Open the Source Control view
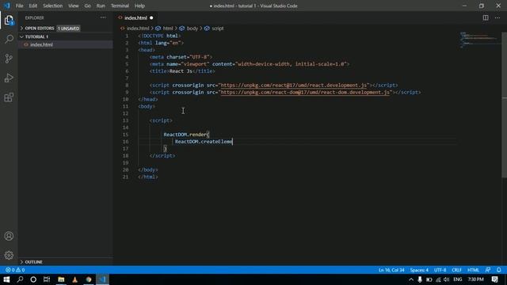 [9, 59]
